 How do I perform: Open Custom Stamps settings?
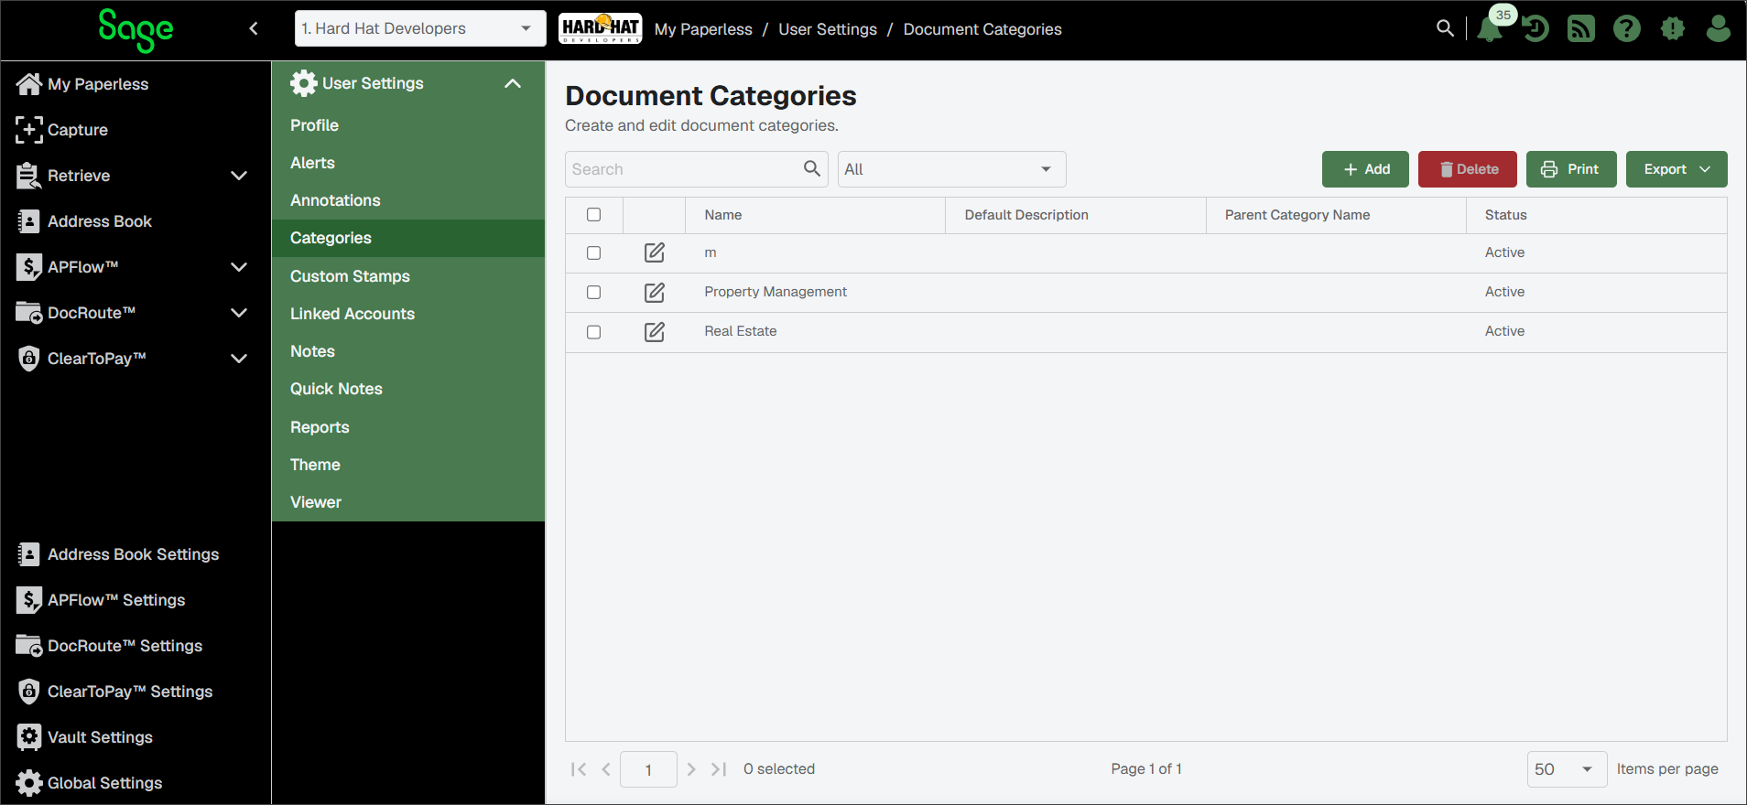coord(408,276)
